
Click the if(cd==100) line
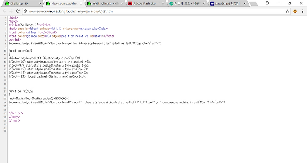pyautogui.click(x=50, y=62)
